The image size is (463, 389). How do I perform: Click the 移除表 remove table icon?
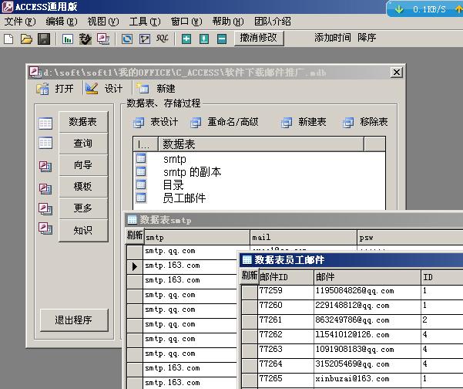(348, 123)
